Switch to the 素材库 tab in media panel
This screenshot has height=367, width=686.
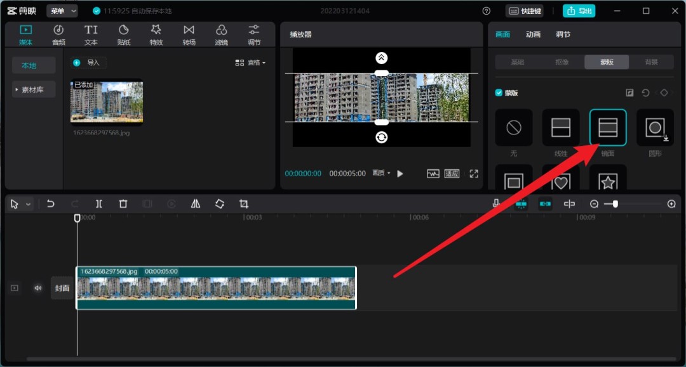33,89
